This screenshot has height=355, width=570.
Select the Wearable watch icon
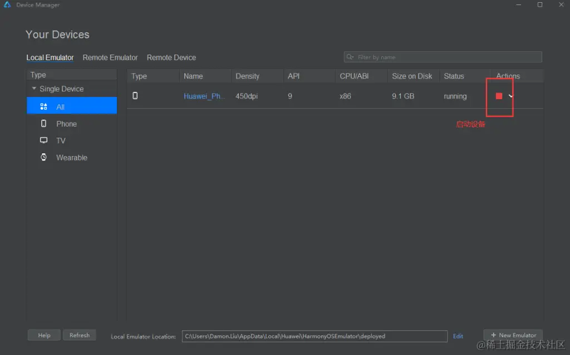[43, 157]
